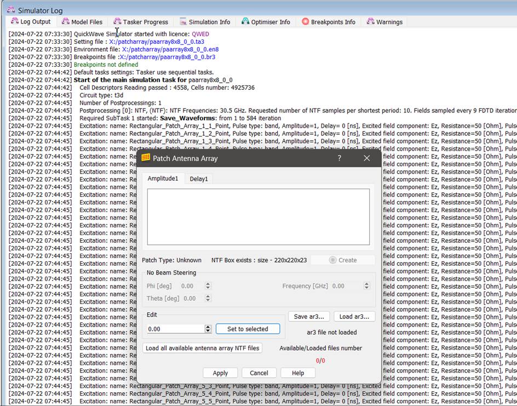Open the Warnings tab
This screenshot has height=406, width=517.
tap(385, 22)
